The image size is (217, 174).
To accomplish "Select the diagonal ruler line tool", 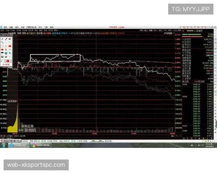I will pos(2,42).
